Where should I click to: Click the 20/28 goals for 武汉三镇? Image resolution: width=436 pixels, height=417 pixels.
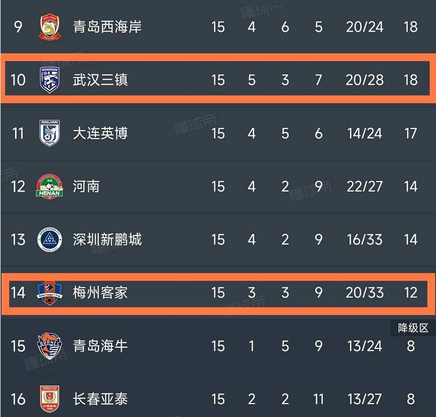[364, 80]
